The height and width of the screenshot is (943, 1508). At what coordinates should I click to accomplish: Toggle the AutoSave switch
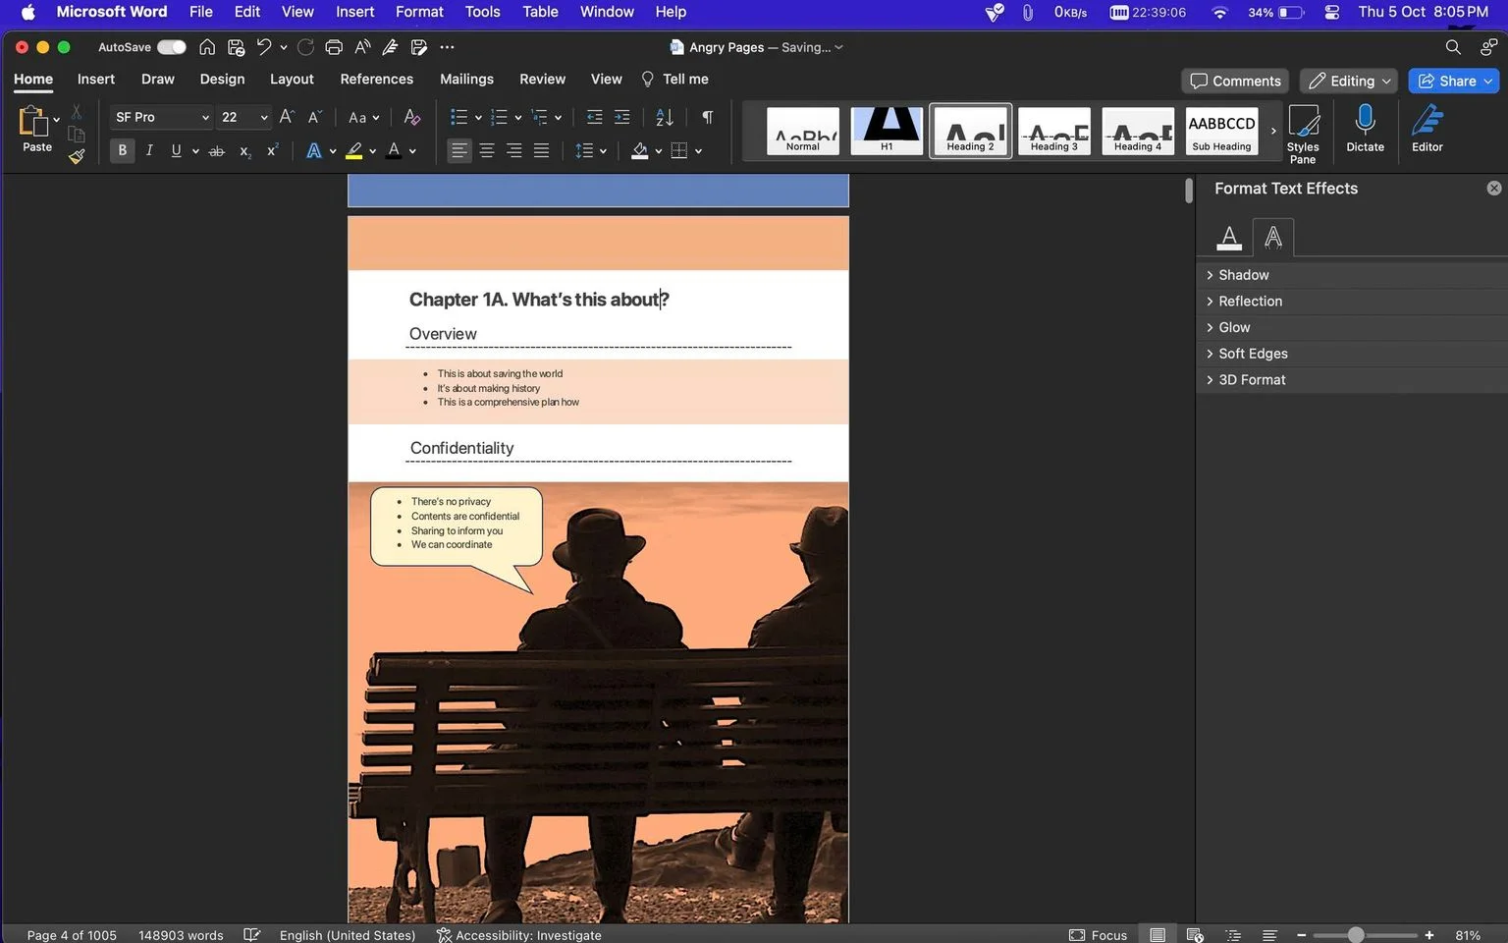[x=172, y=47]
